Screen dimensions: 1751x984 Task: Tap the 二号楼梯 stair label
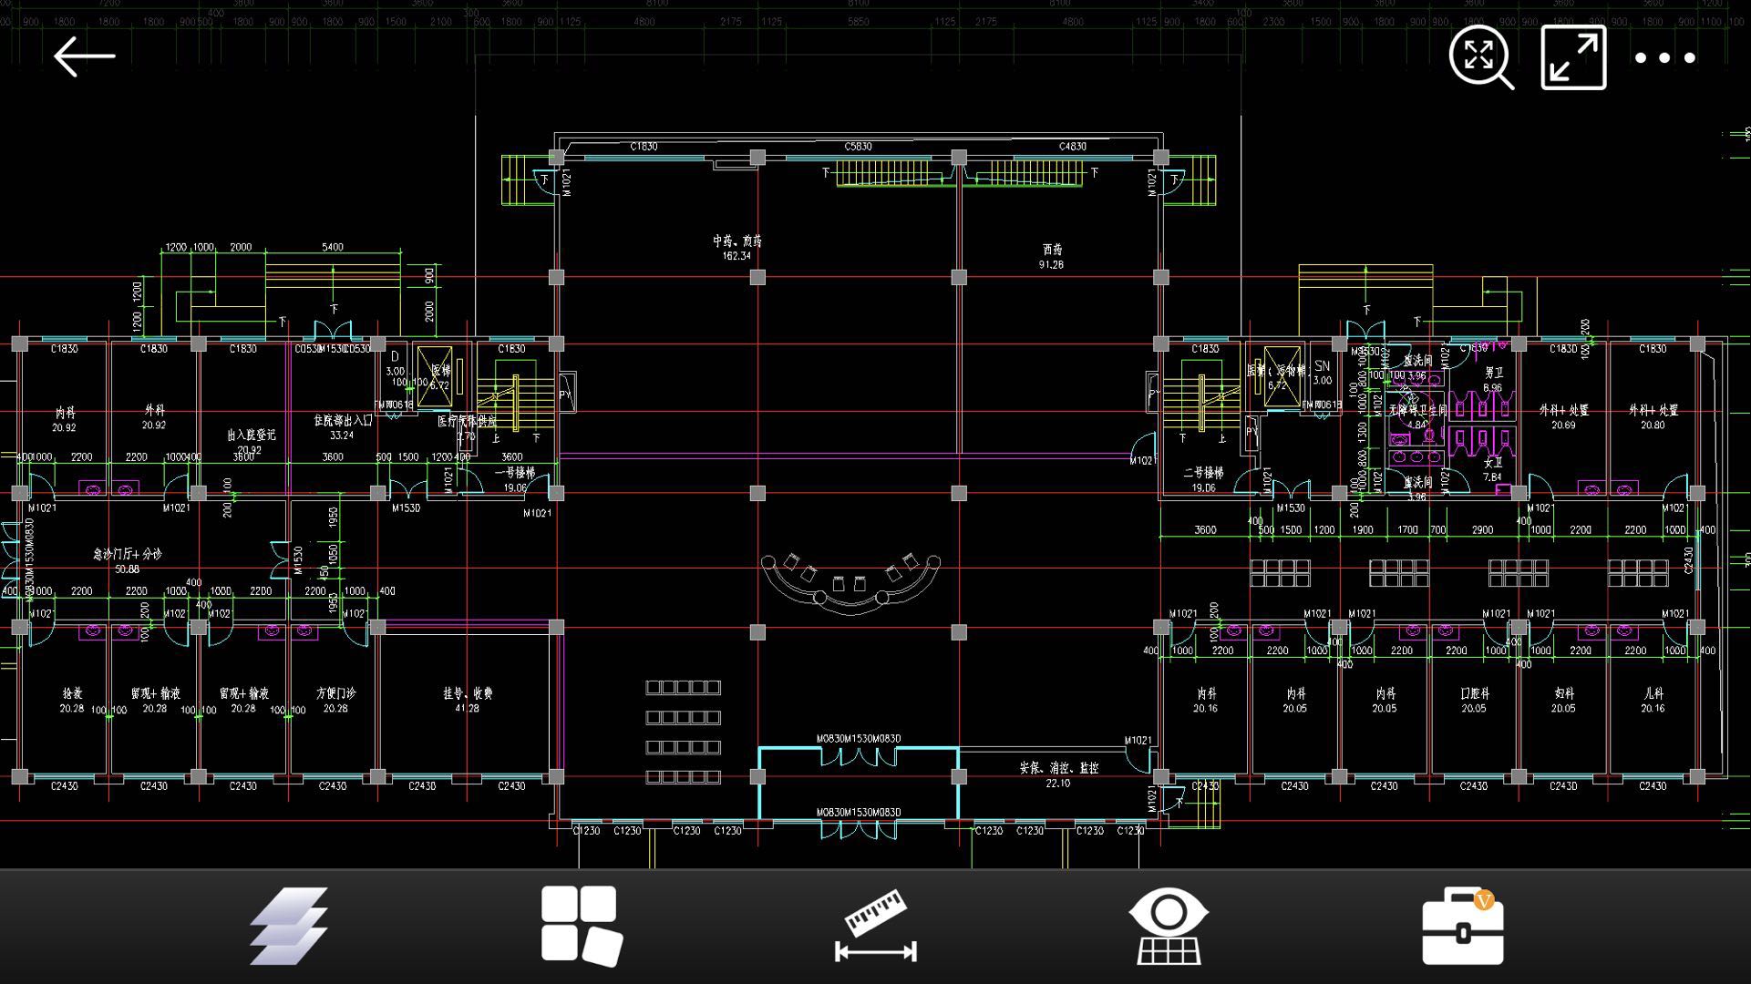[1203, 473]
